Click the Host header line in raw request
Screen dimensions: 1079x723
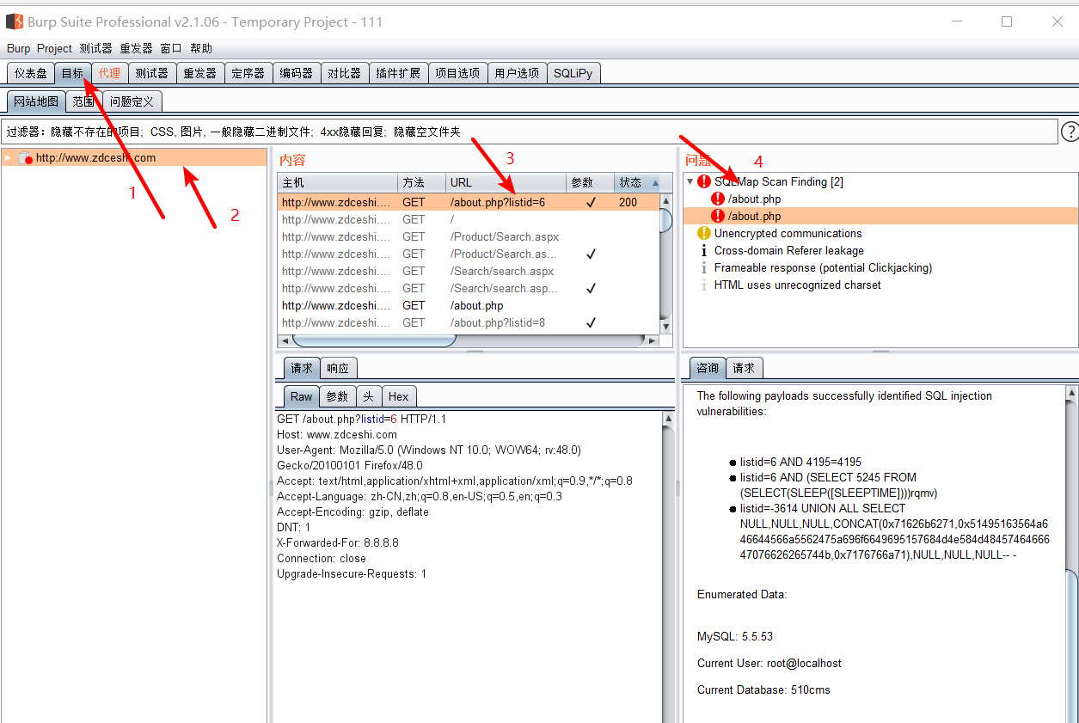337,434
